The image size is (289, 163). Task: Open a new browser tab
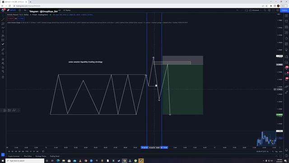pos(30,2)
